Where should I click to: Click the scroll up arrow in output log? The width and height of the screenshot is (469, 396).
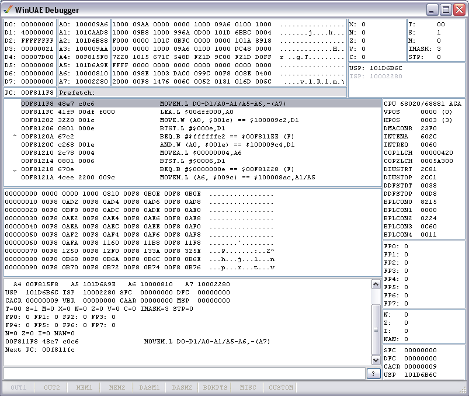coord(376,284)
